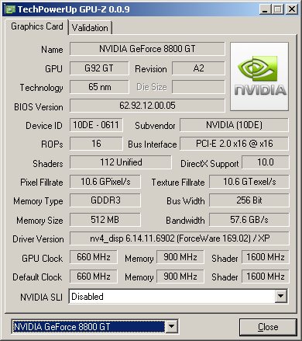Expand the NVIDIA SLI dropdown arrow
This screenshot has height=341, width=302.
pos(280,296)
